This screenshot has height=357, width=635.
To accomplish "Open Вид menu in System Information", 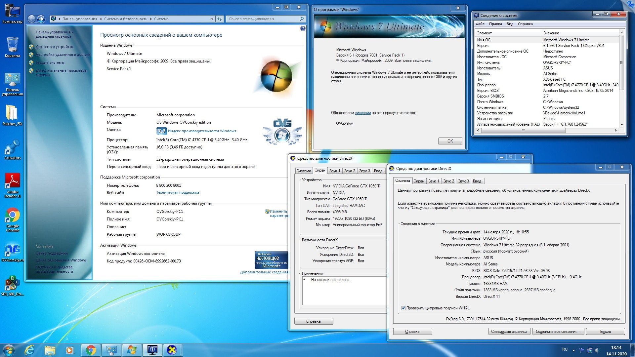I will [x=510, y=24].
